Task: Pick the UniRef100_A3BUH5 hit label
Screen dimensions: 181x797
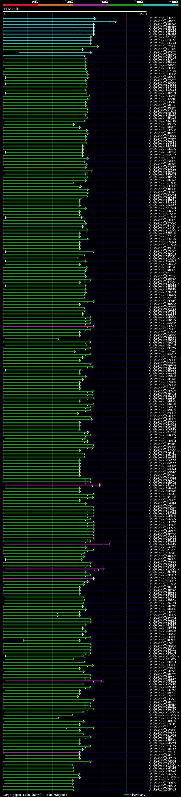Action: 162,419
